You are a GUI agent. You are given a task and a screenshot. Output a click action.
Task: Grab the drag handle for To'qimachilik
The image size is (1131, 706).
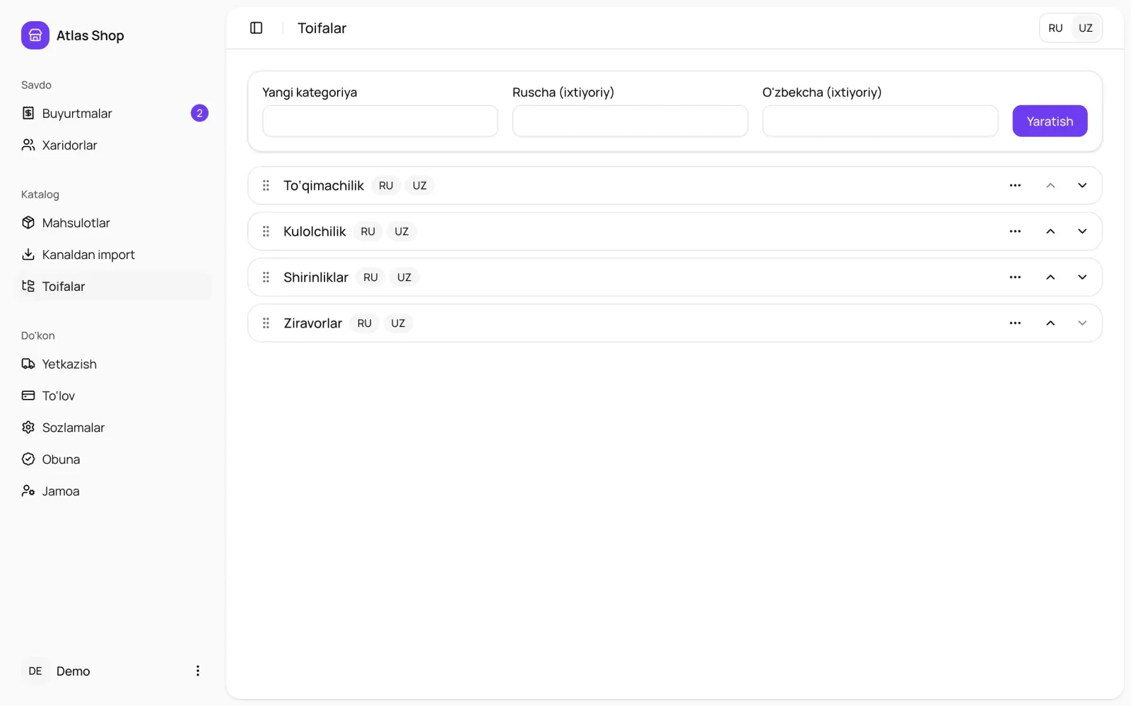(x=266, y=186)
